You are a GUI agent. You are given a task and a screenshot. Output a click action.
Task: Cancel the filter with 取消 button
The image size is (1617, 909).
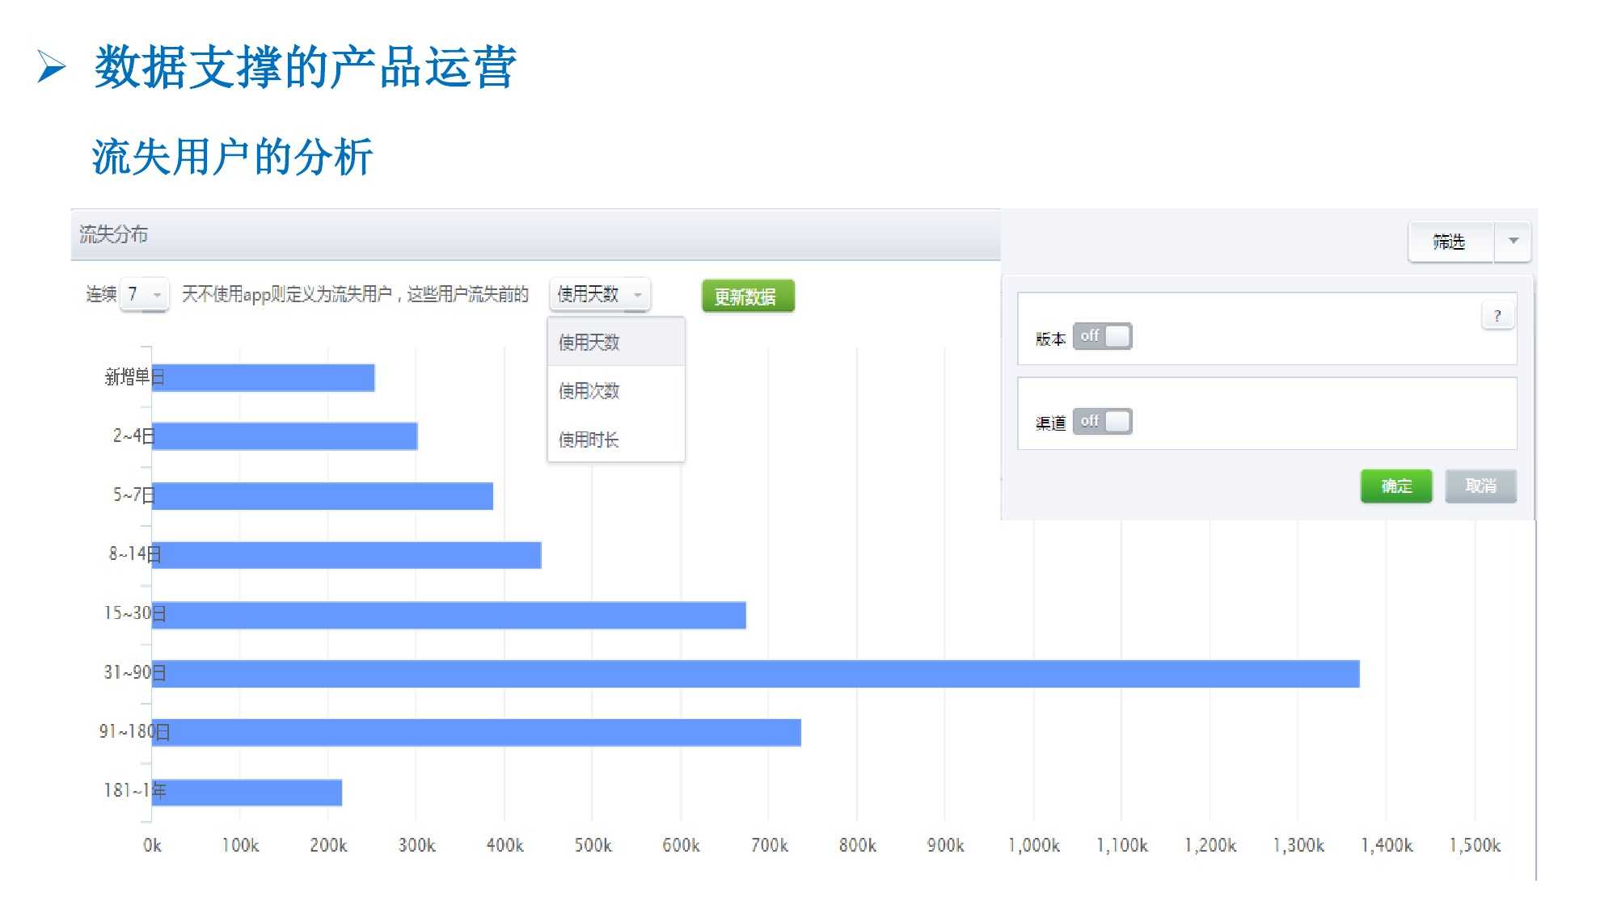(x=1480, y=486)
